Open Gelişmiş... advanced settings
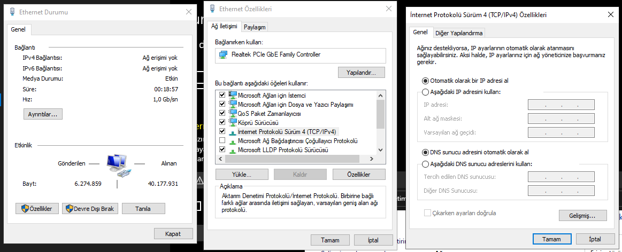This screenshot has height=252, width=622. click(582, 216)
